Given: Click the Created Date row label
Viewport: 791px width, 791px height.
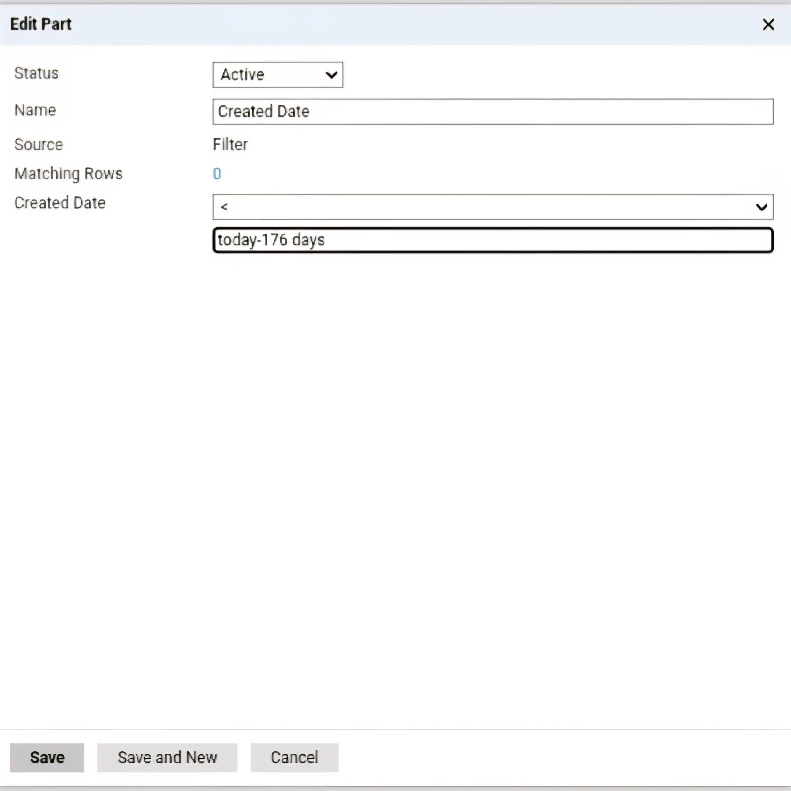Looking at the screenshot, I should tap(59, 202).
